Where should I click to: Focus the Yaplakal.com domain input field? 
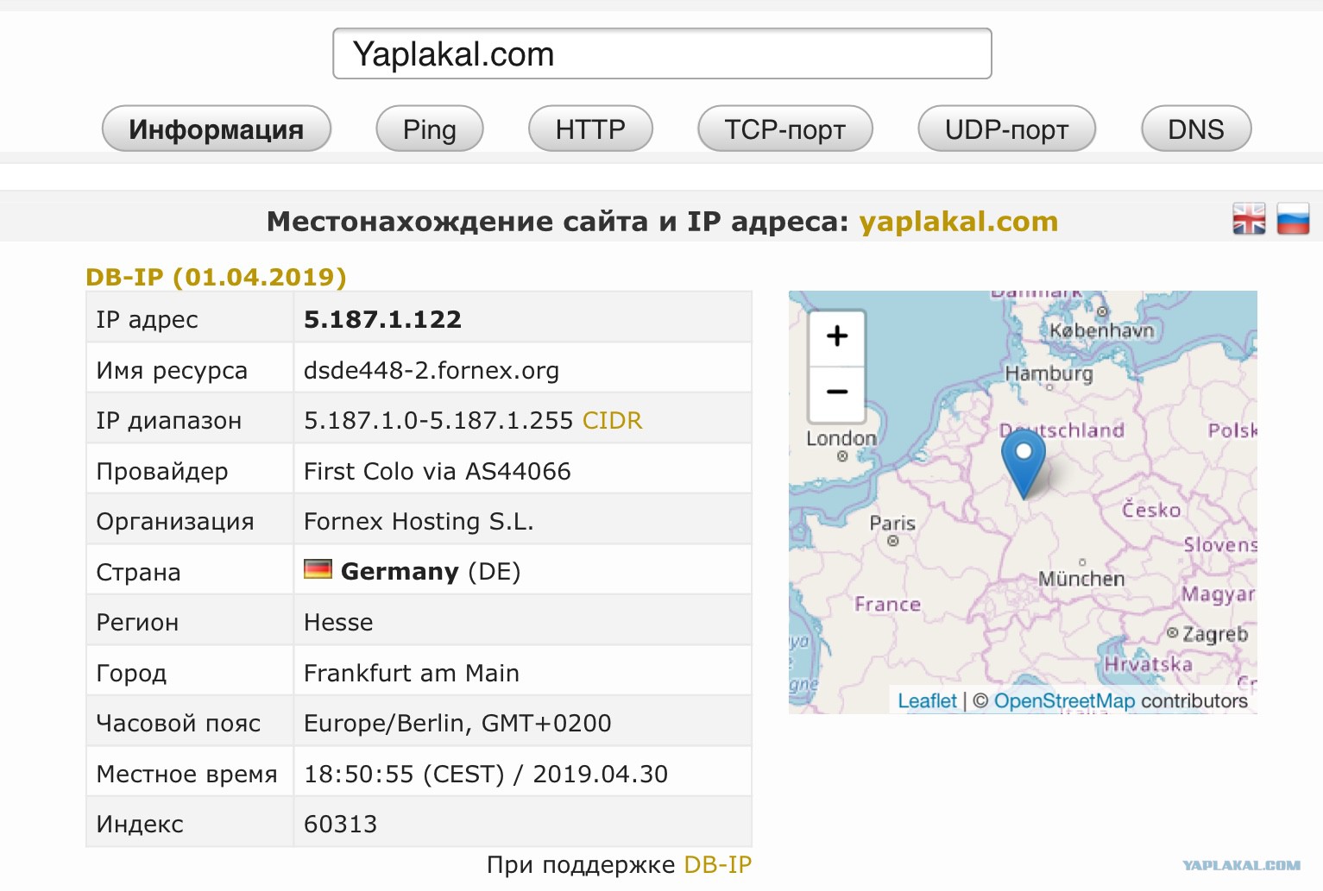(x=663, y=53)
